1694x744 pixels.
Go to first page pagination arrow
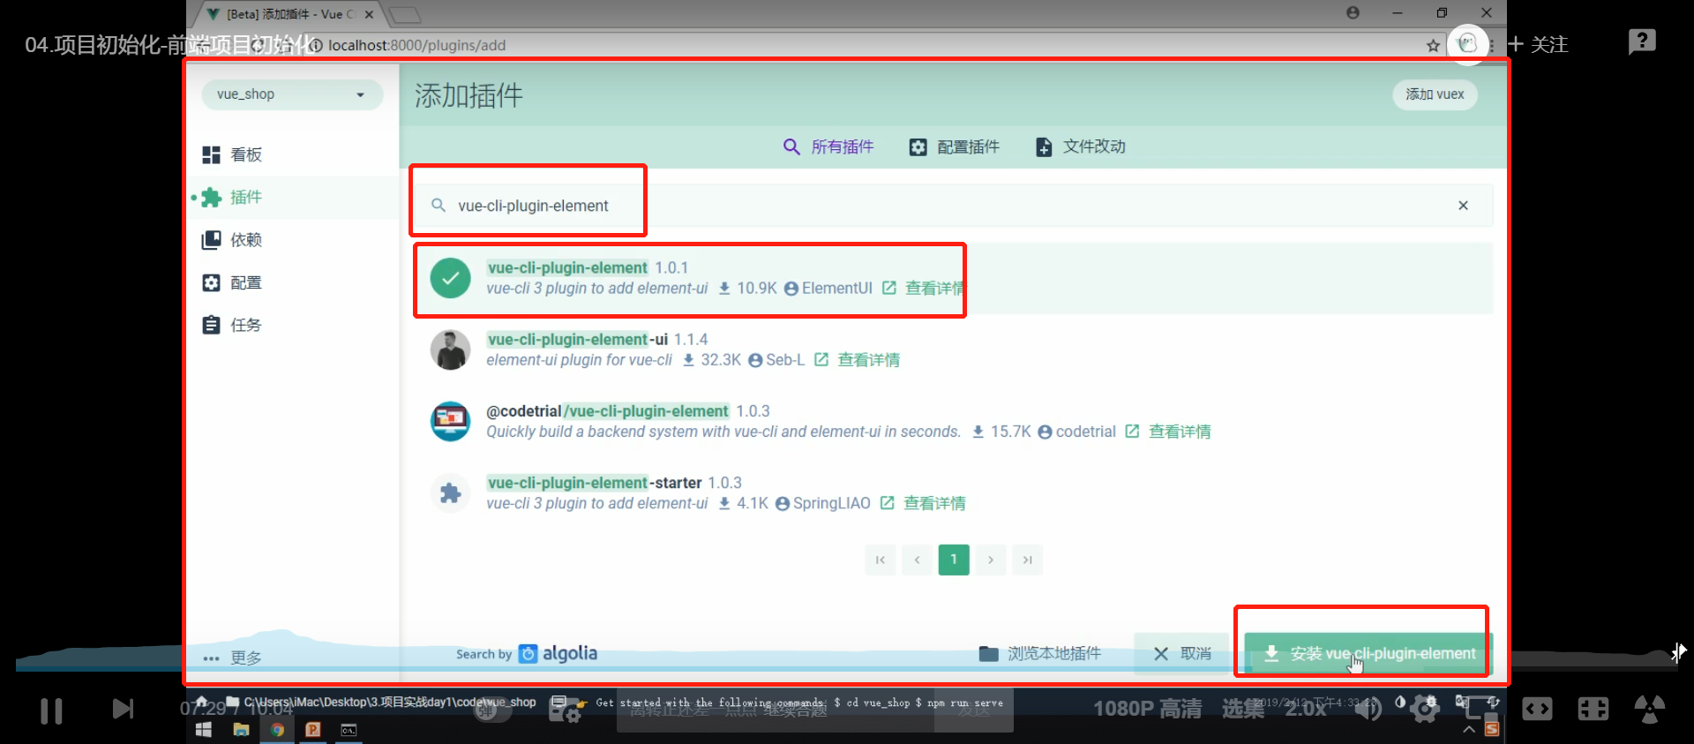pyautogui.click(x=881, y=560)
